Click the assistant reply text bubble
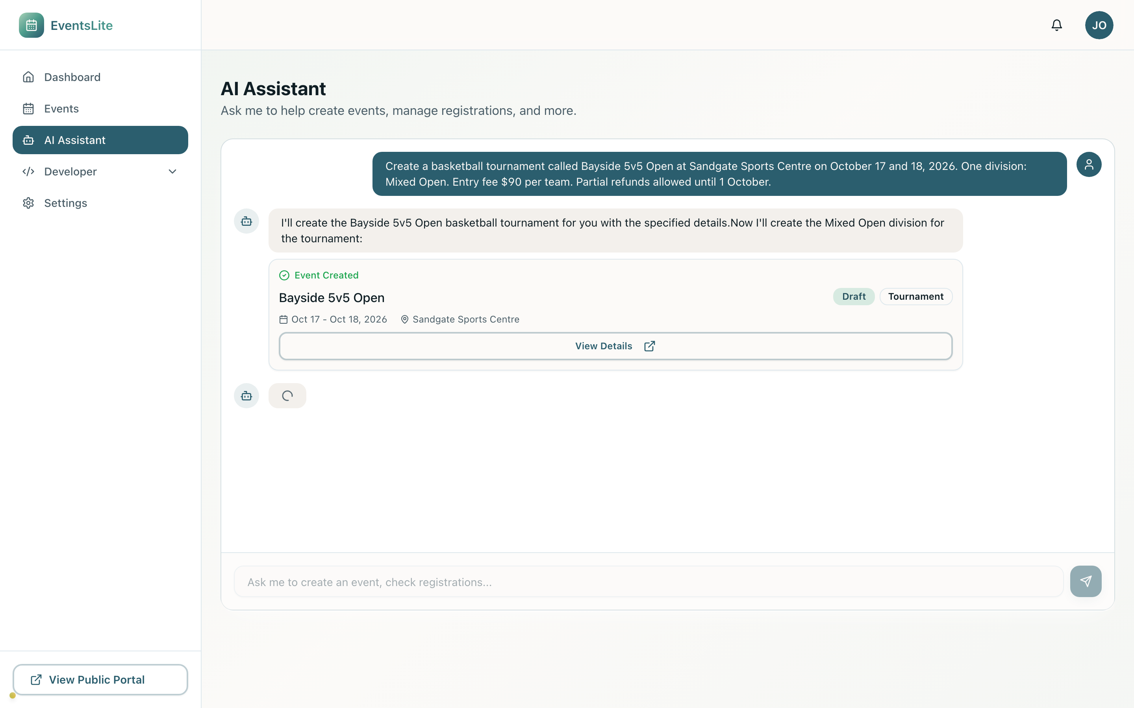 [615, 230]
